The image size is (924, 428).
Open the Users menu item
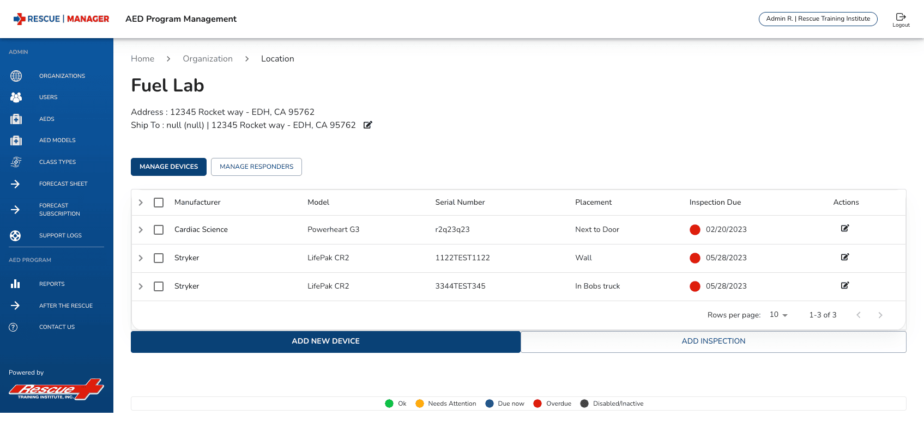(x=48, y=97)
